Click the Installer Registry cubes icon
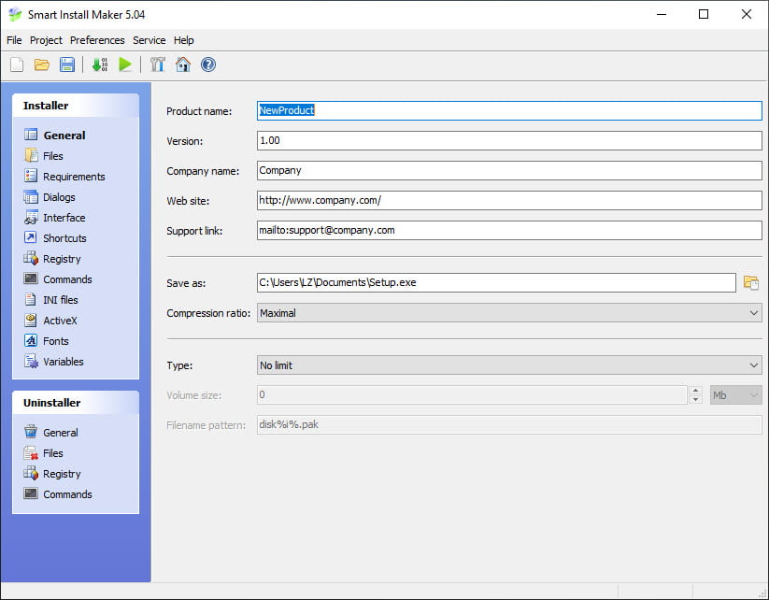Image resolution: width=769 pixels, height=600 pixels. pyautogui.click(x=31, y=258)
